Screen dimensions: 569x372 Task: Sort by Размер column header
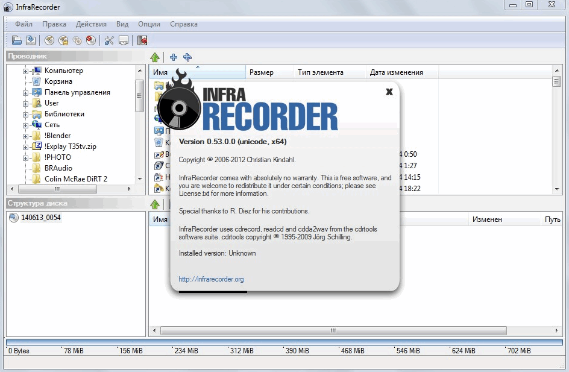point(269,72)
